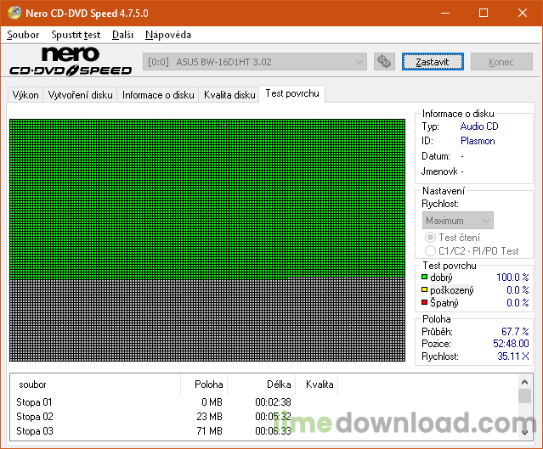Image resolution: width=543 pixels, height=449 pixels.
Task: Open the Další menu
Action: (122, 35)
